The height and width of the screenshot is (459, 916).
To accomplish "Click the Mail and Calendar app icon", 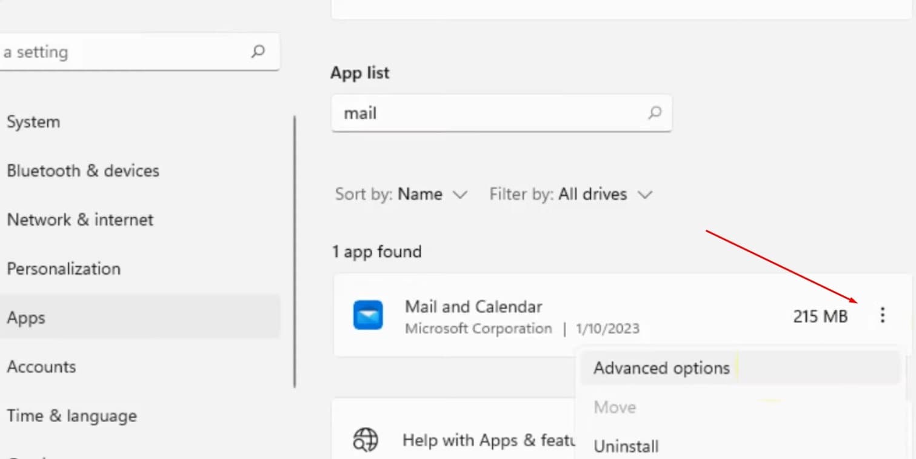I will coord(368,315).
